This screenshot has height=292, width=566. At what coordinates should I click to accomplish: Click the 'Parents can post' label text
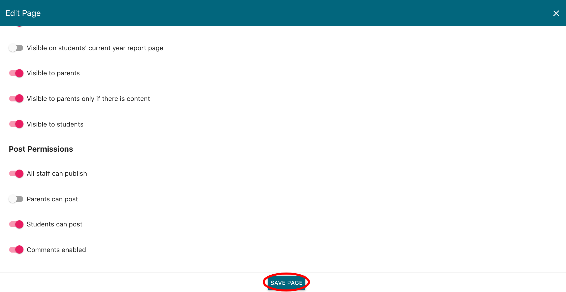point(52,199)
